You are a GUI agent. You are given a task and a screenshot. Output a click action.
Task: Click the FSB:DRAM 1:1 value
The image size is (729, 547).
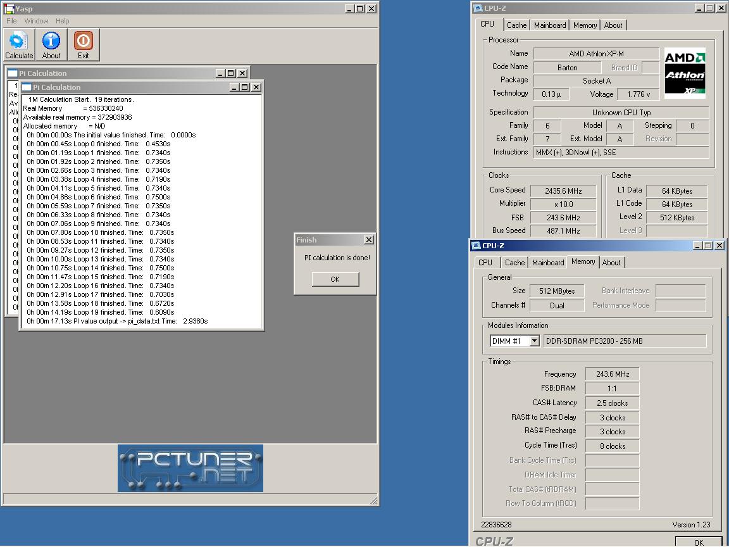[613, 388]
